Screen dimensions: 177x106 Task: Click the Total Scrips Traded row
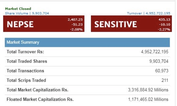(87, 80)
